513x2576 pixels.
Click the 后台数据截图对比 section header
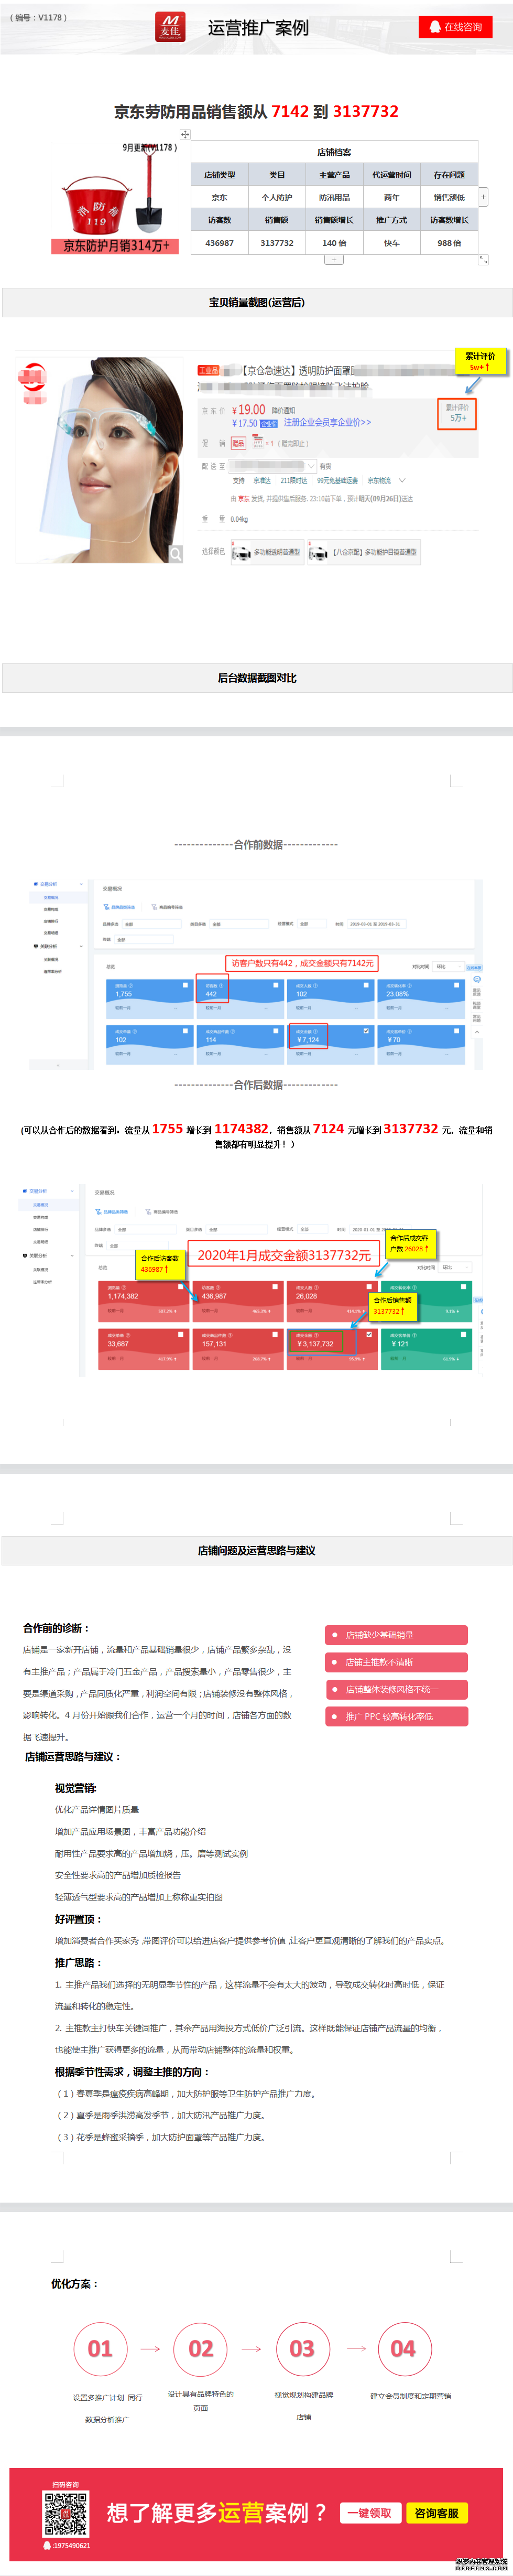click(257, 678)
